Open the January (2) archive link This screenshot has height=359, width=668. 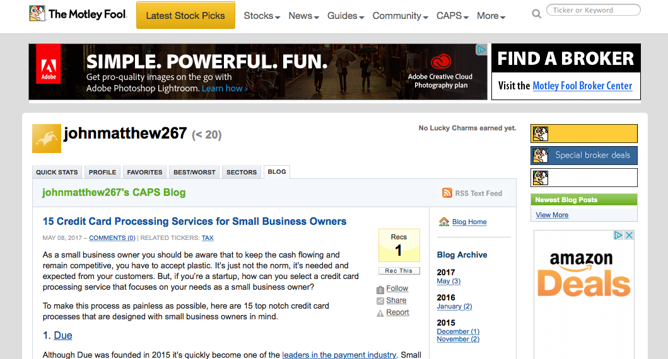454,306
